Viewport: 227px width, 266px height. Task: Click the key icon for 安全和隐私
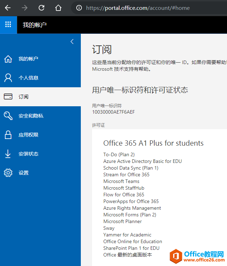(8, 116)
